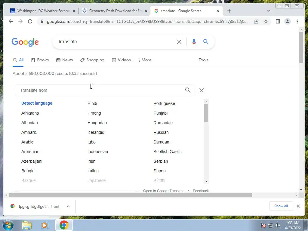Expand the More search filters
This screenshot has height=231, width=308.
pos(145,60)
